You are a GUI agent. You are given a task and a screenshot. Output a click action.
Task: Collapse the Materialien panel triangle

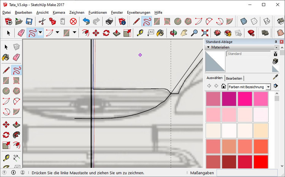coord(208,47)
